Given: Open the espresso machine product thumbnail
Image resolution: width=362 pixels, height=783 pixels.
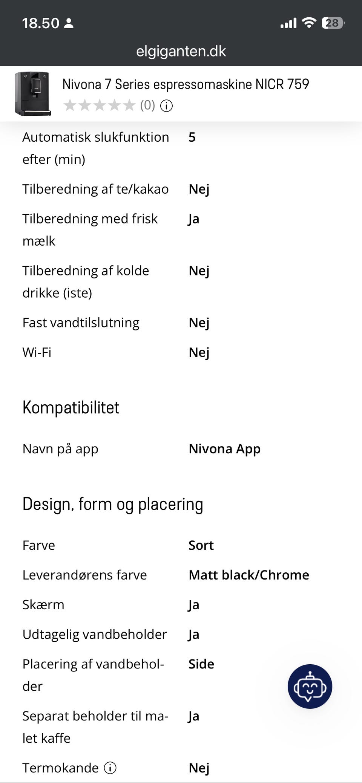Looking at the screenshot, I should [32, 93].
